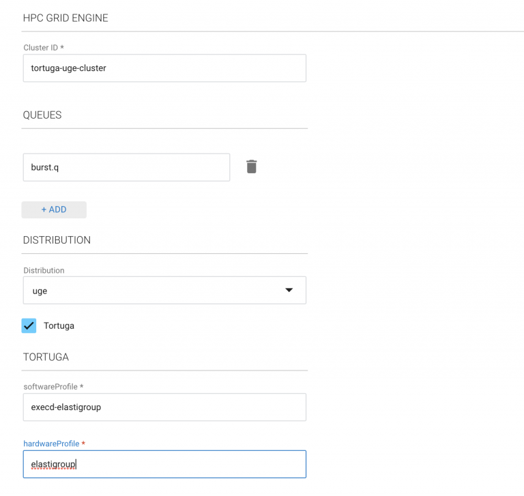Click the small 'Distribution' field label
The height and width of the screenshot is (496, 524).
(44, 270)
